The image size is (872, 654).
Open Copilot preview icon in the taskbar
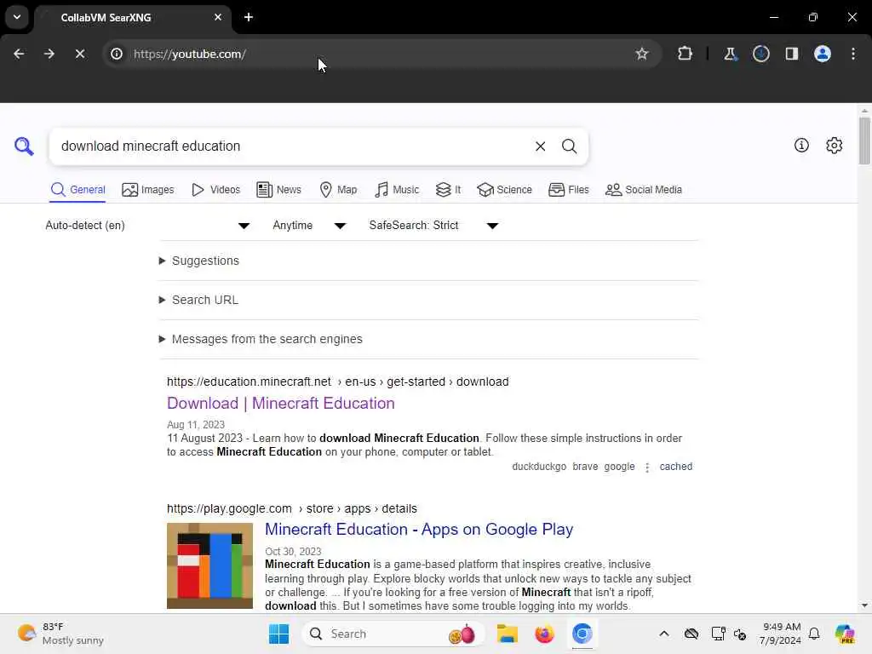[845, 634]
